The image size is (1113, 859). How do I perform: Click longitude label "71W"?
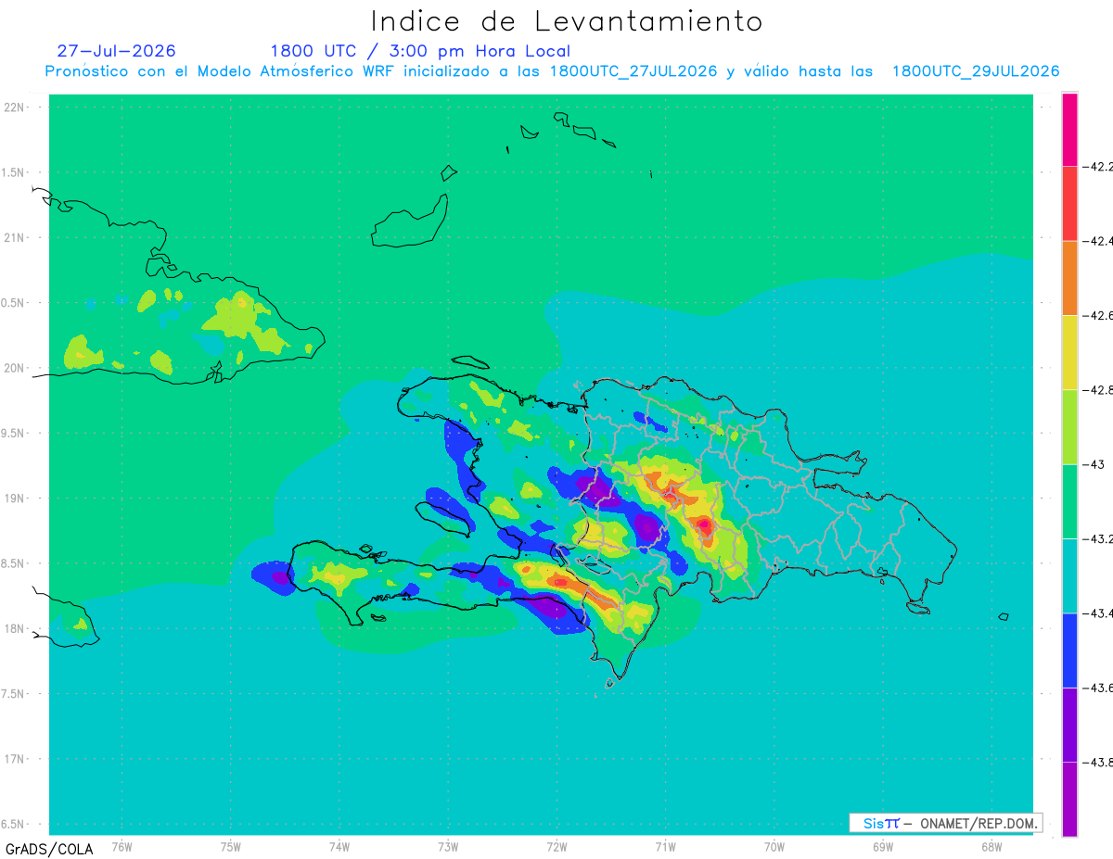tap(665, 846)
